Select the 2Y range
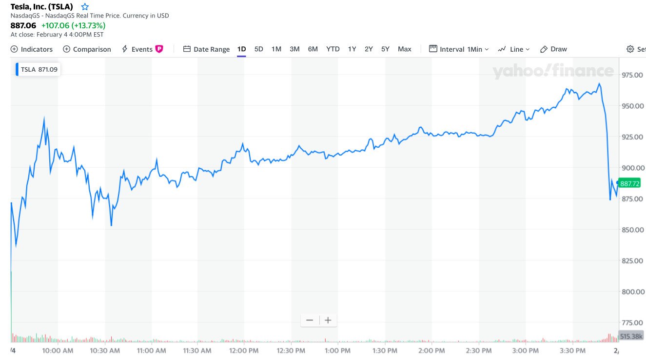The width and height of the screenshot is (646, 357). click(369, 49)
